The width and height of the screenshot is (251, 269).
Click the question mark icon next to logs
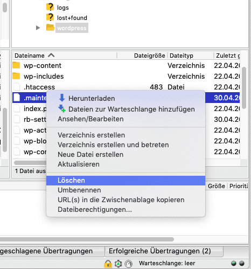(x=50, y=7)
